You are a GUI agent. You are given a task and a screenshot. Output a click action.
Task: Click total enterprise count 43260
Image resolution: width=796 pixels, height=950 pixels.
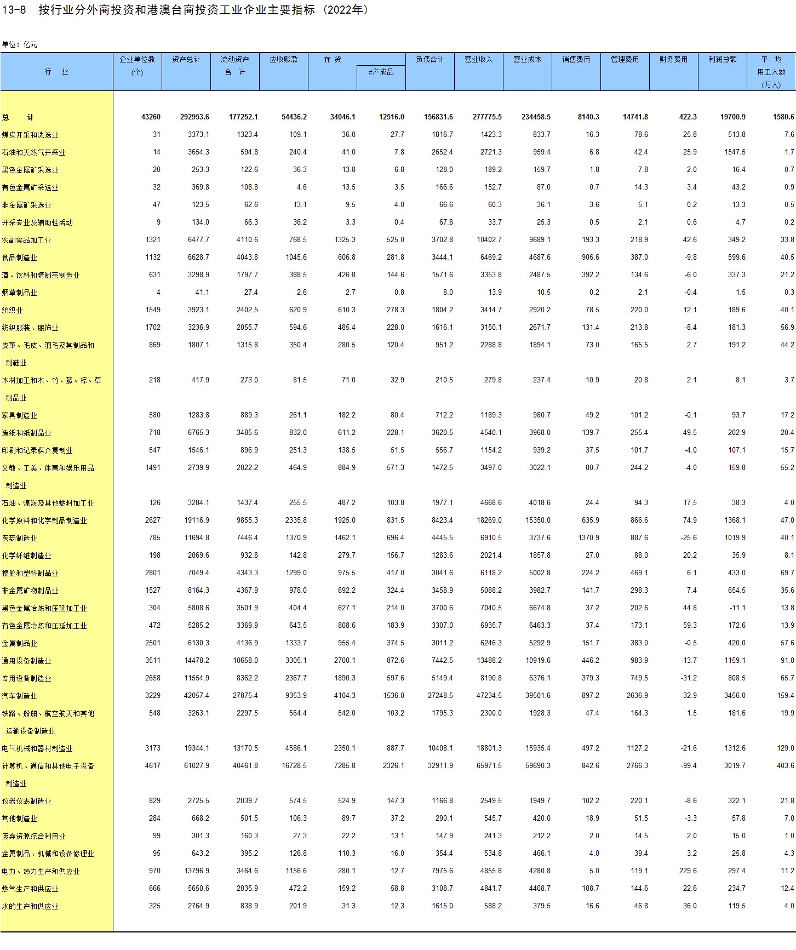pos(151,117)
